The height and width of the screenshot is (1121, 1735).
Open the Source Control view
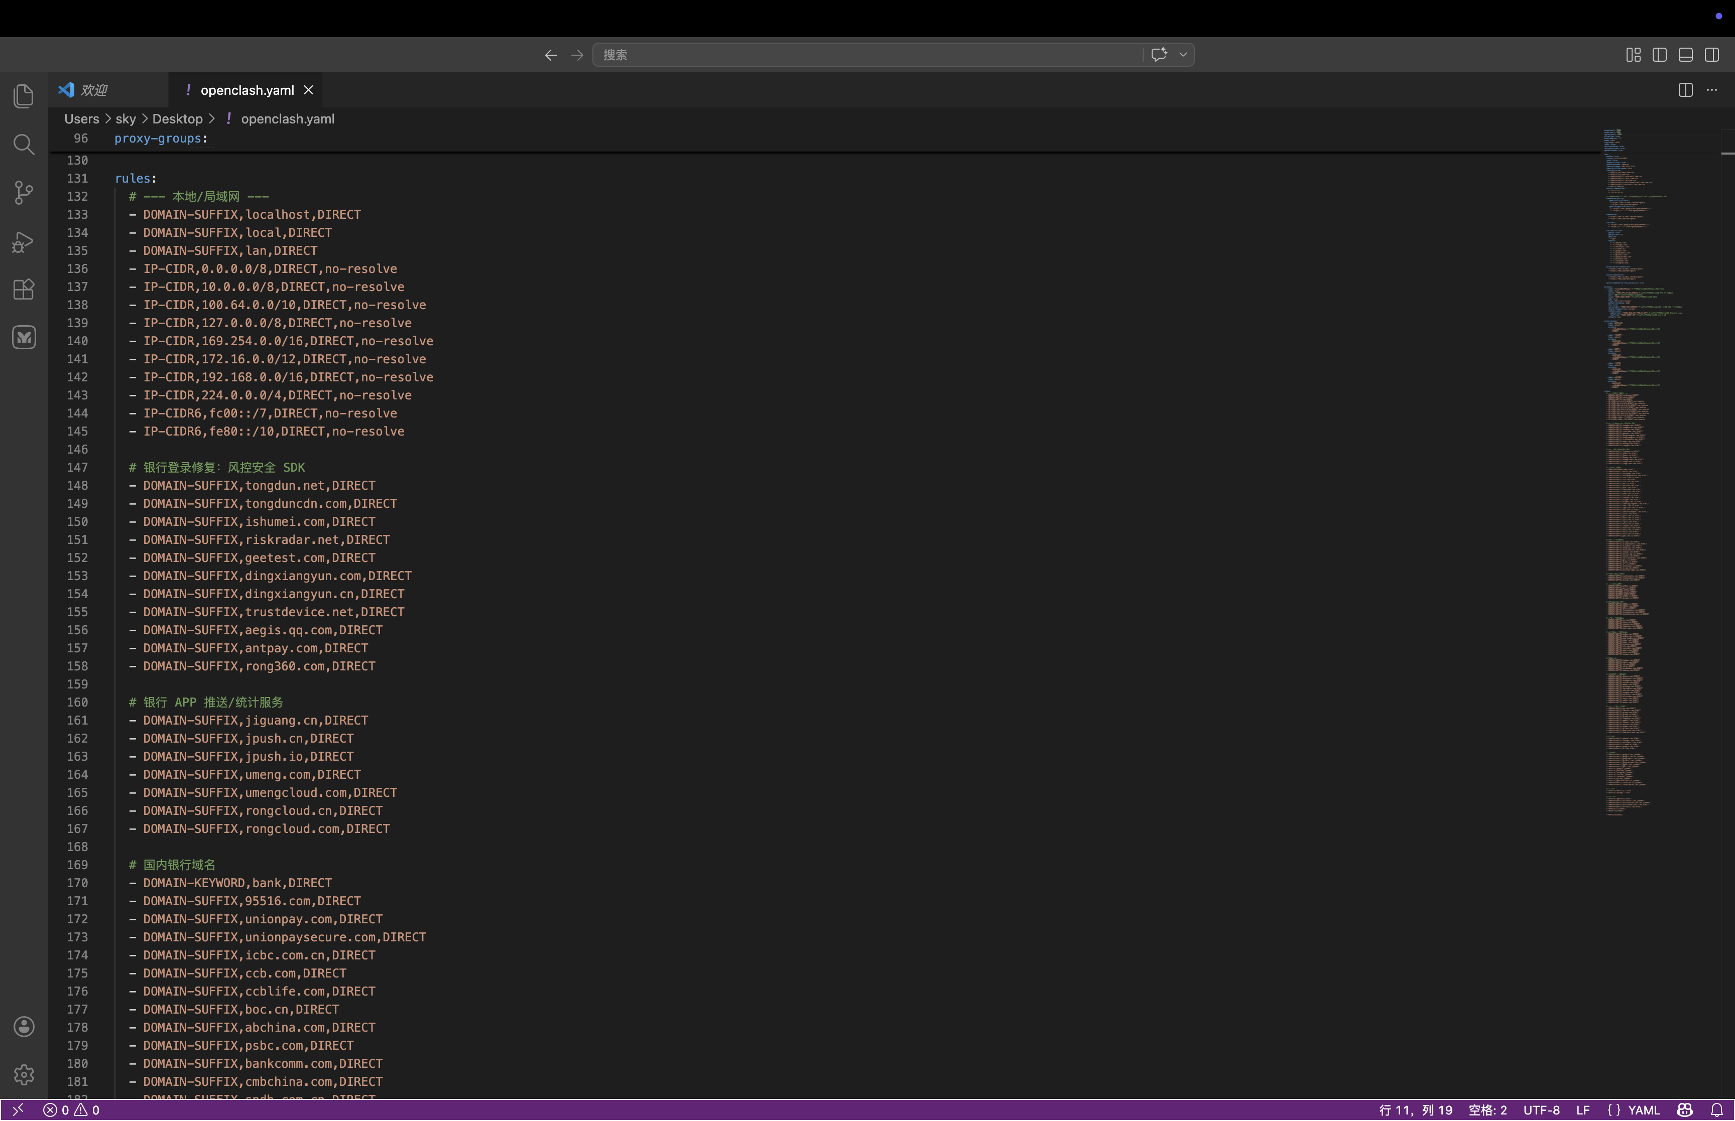(23, 193)
